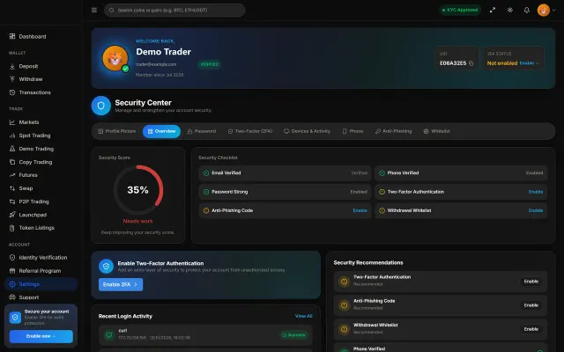This screenshot has height=352, width=564.
Task: Click warning icon beside Withdrawal Whitelist recommendation
Action: coord(345,329)
